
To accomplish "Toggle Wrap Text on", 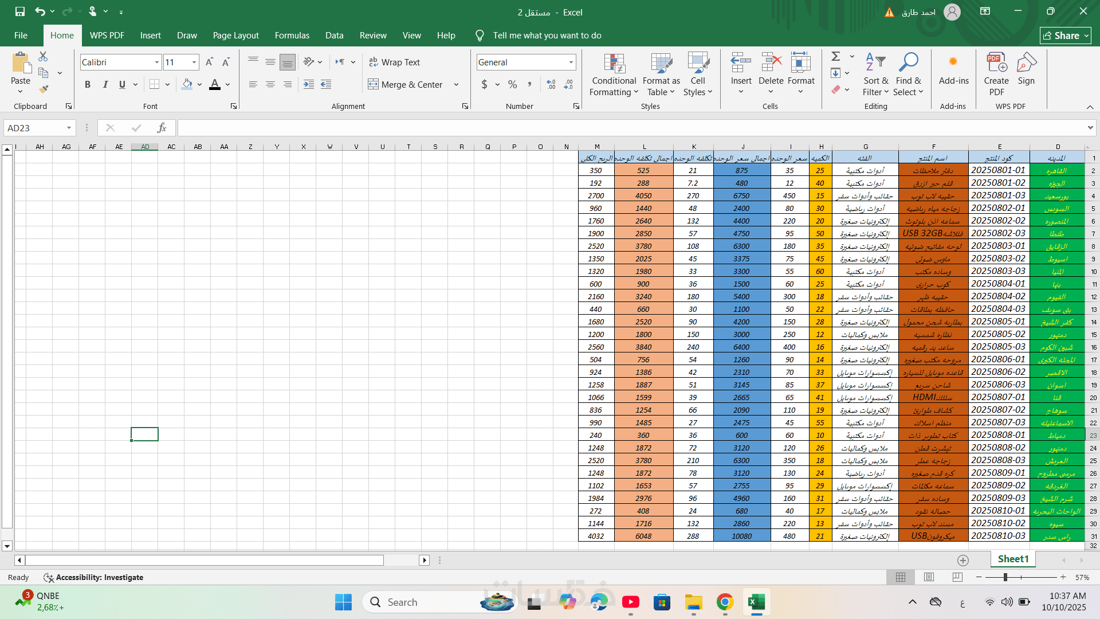I will tap(394, 62).
